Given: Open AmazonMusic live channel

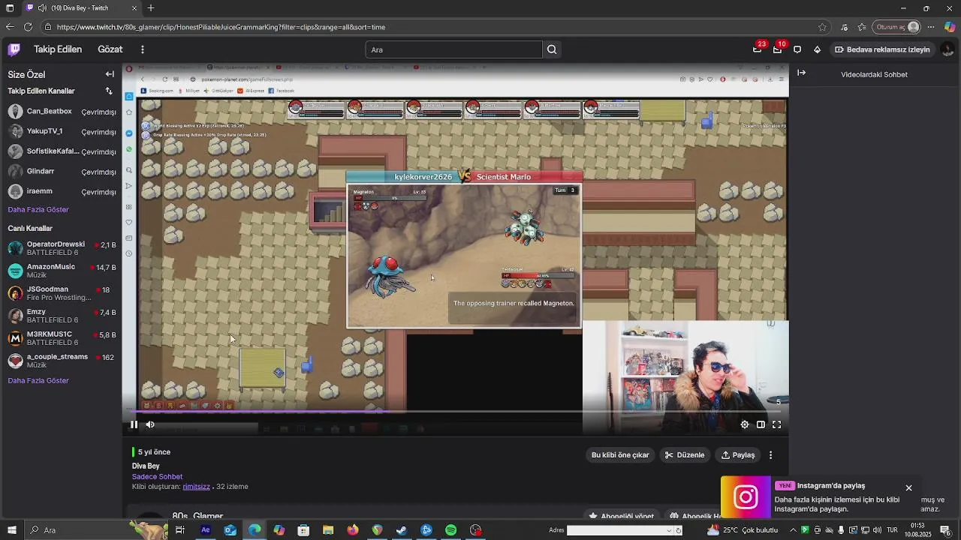Looking at the screenshot, I should click(62, 271).
